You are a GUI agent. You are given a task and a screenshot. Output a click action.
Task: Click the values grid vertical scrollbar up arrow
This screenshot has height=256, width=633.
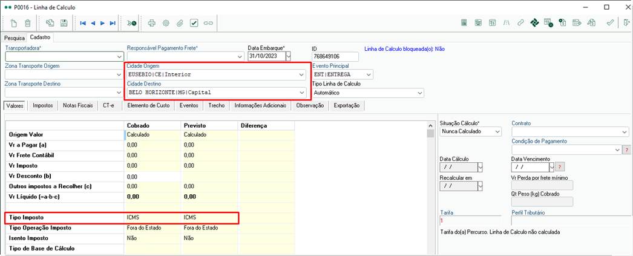click(x=430, y=126)
